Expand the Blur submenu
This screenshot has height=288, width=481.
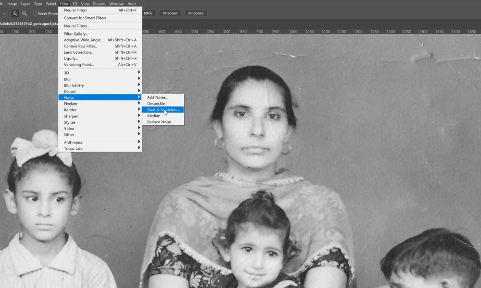click(x=100, y=79)
